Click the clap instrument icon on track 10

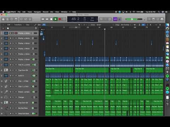[x=6, y=81]
